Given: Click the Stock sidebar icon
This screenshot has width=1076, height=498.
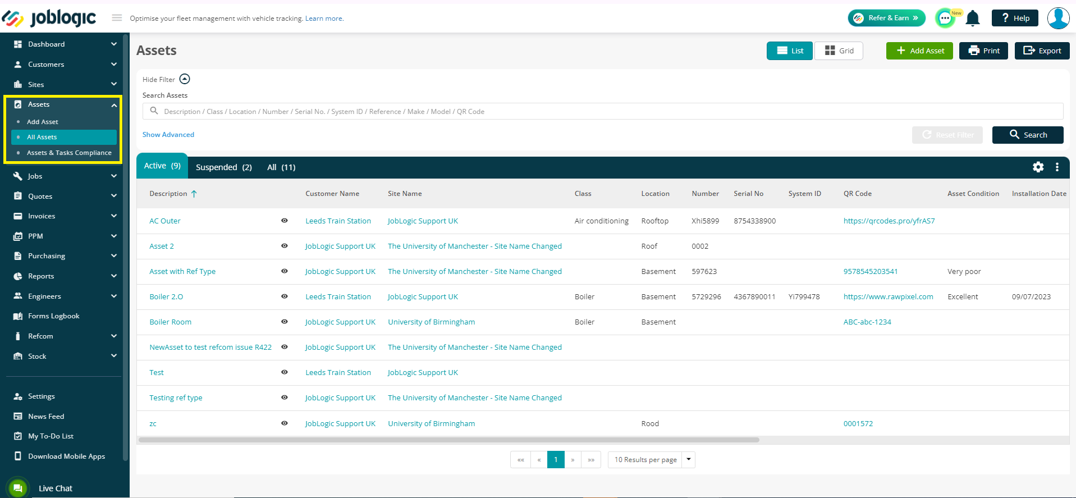Looking at the screenshot, I should tap(18, 357).
